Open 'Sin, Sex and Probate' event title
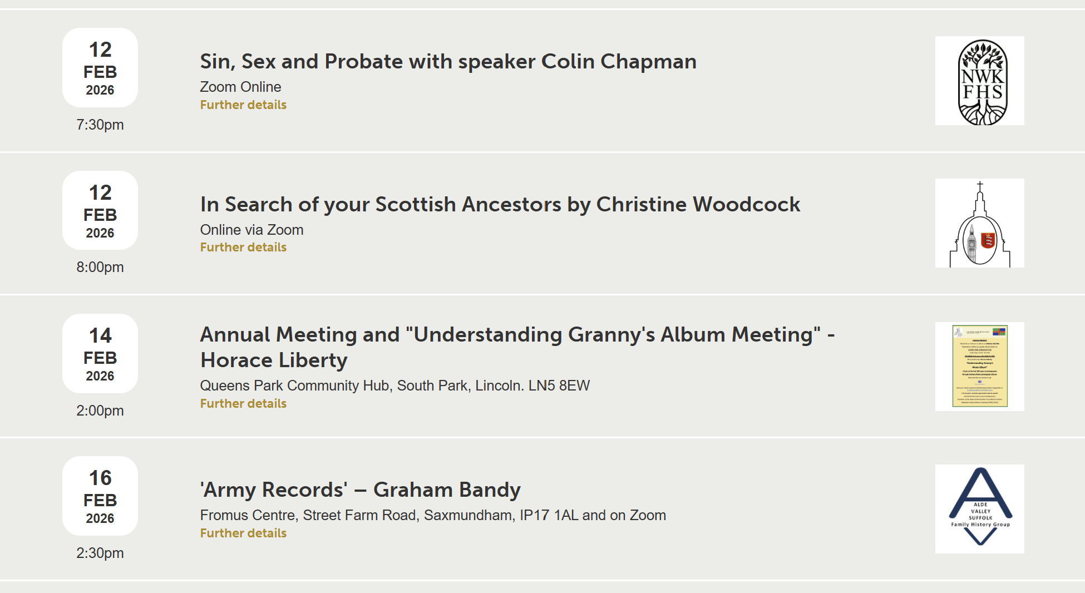This screenshot has height=593, width=1085. (448, 61)
